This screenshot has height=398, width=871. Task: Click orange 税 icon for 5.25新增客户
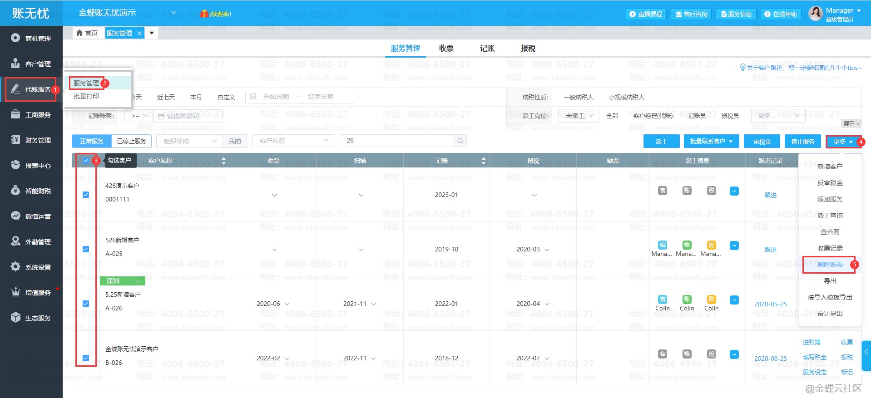[x=711, y=300]
